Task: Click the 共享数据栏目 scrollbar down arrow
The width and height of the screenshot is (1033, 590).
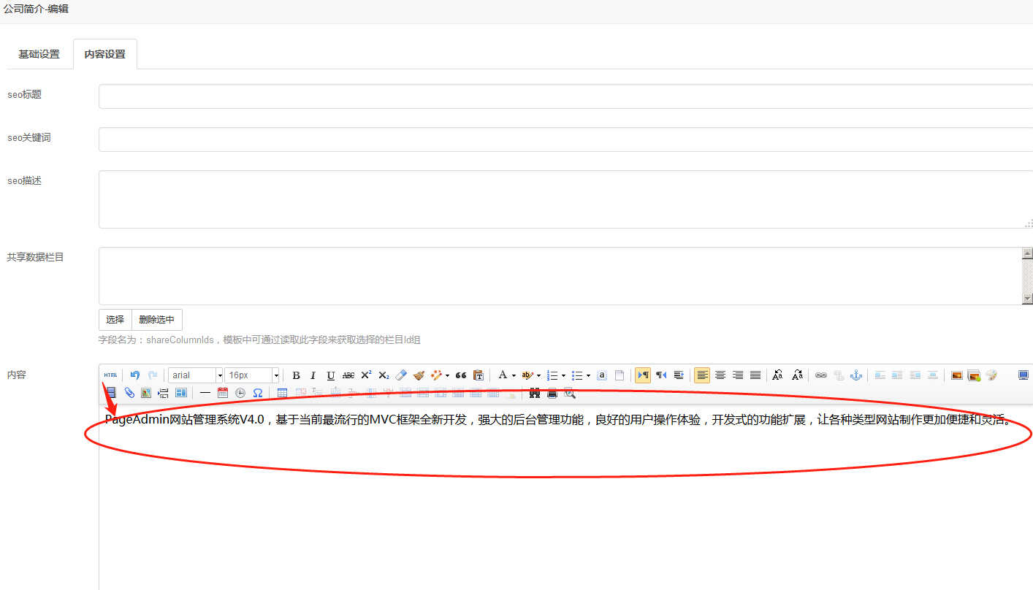Action: tap(1027, 299)
